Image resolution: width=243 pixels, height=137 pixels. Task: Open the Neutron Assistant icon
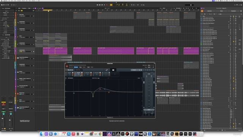coord(107,70)
